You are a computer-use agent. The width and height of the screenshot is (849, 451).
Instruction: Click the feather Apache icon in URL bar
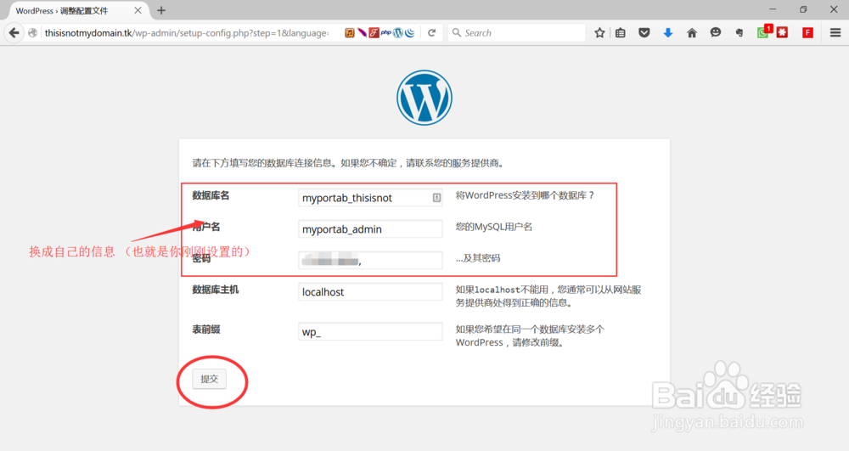(362, 33)
